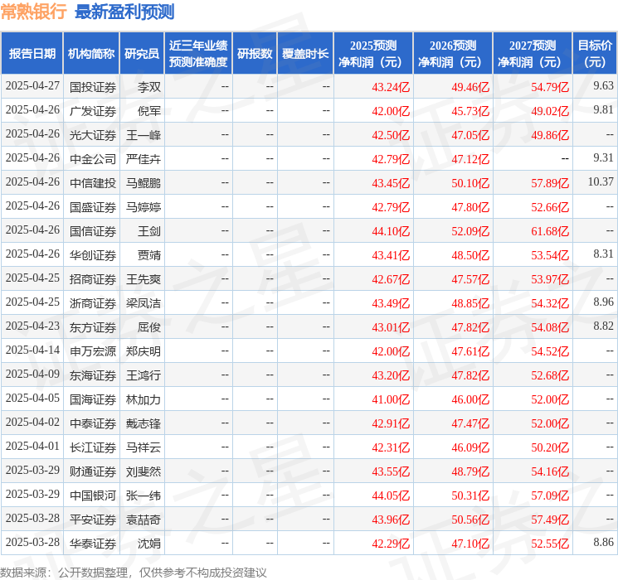Select the 国投证券 institution cell

[x=93, y=87]
